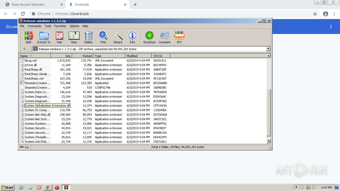This screenshot has height=191, width=340.
Task: Open the Commands menu
Action: (34, 26)
